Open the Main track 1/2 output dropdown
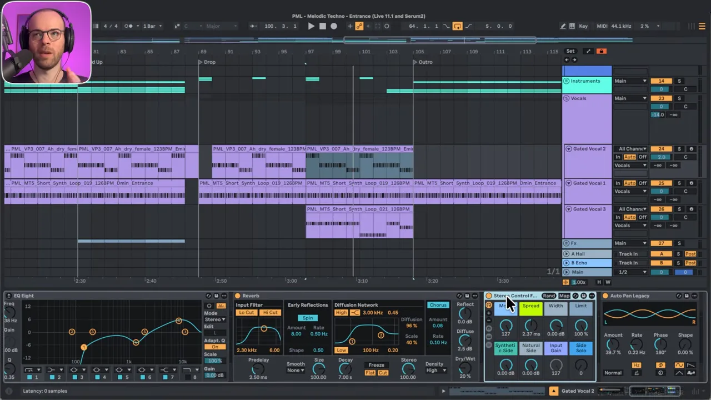711x400 pixels. click(630, 272)
